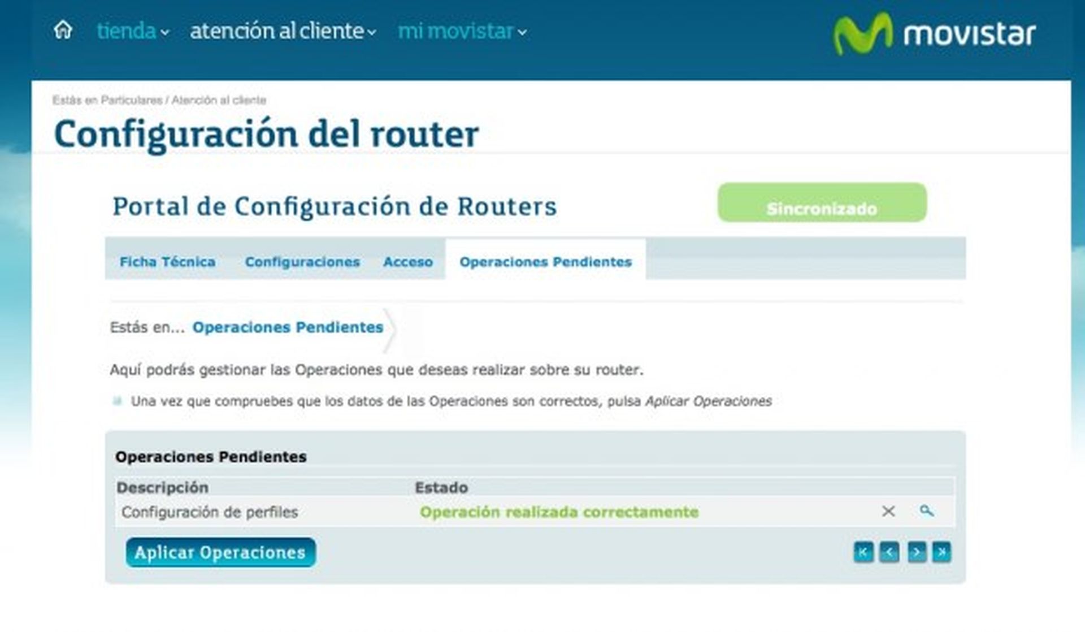Screen dimensions: 1085x632
Task: Click the 'Operaciones Pendientes' breadcrumb link
Action: 288,327
